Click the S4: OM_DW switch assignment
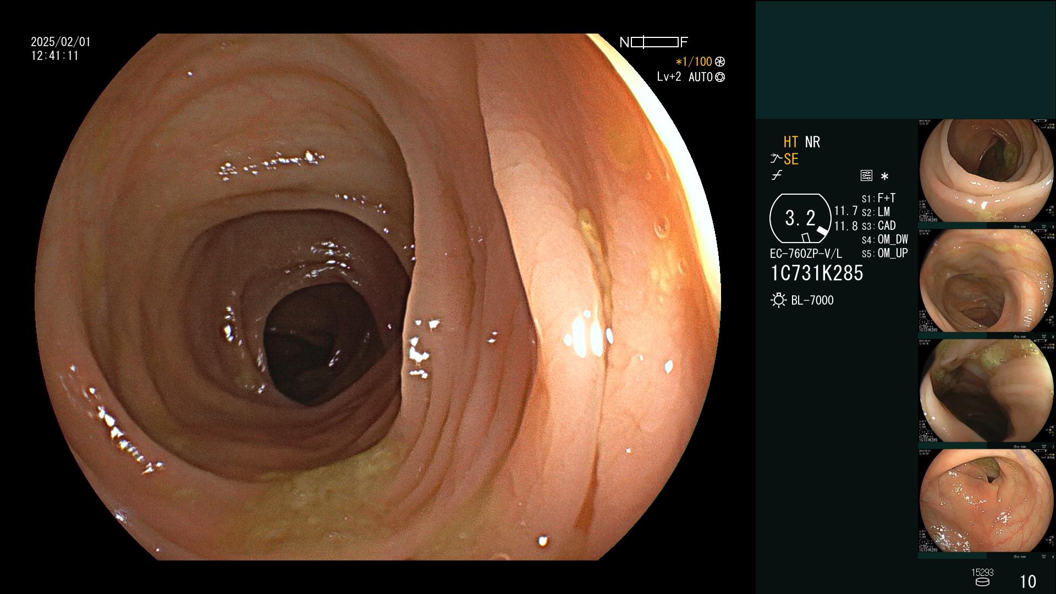 (884, 239)
